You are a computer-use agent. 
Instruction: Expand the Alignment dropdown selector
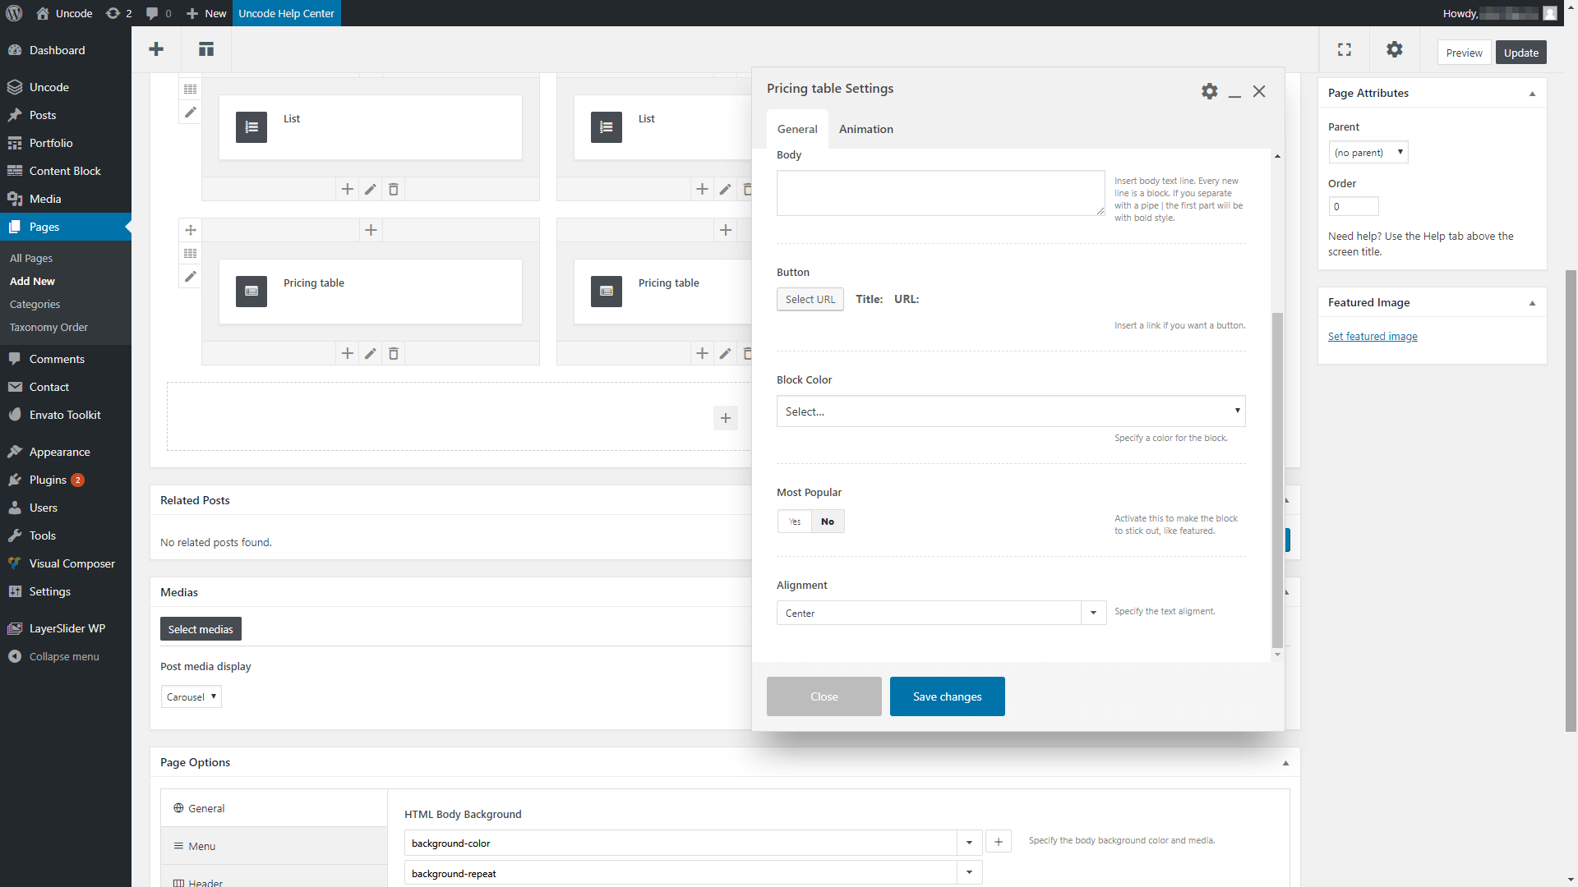pyautogui.click(x=1092, y=613)
